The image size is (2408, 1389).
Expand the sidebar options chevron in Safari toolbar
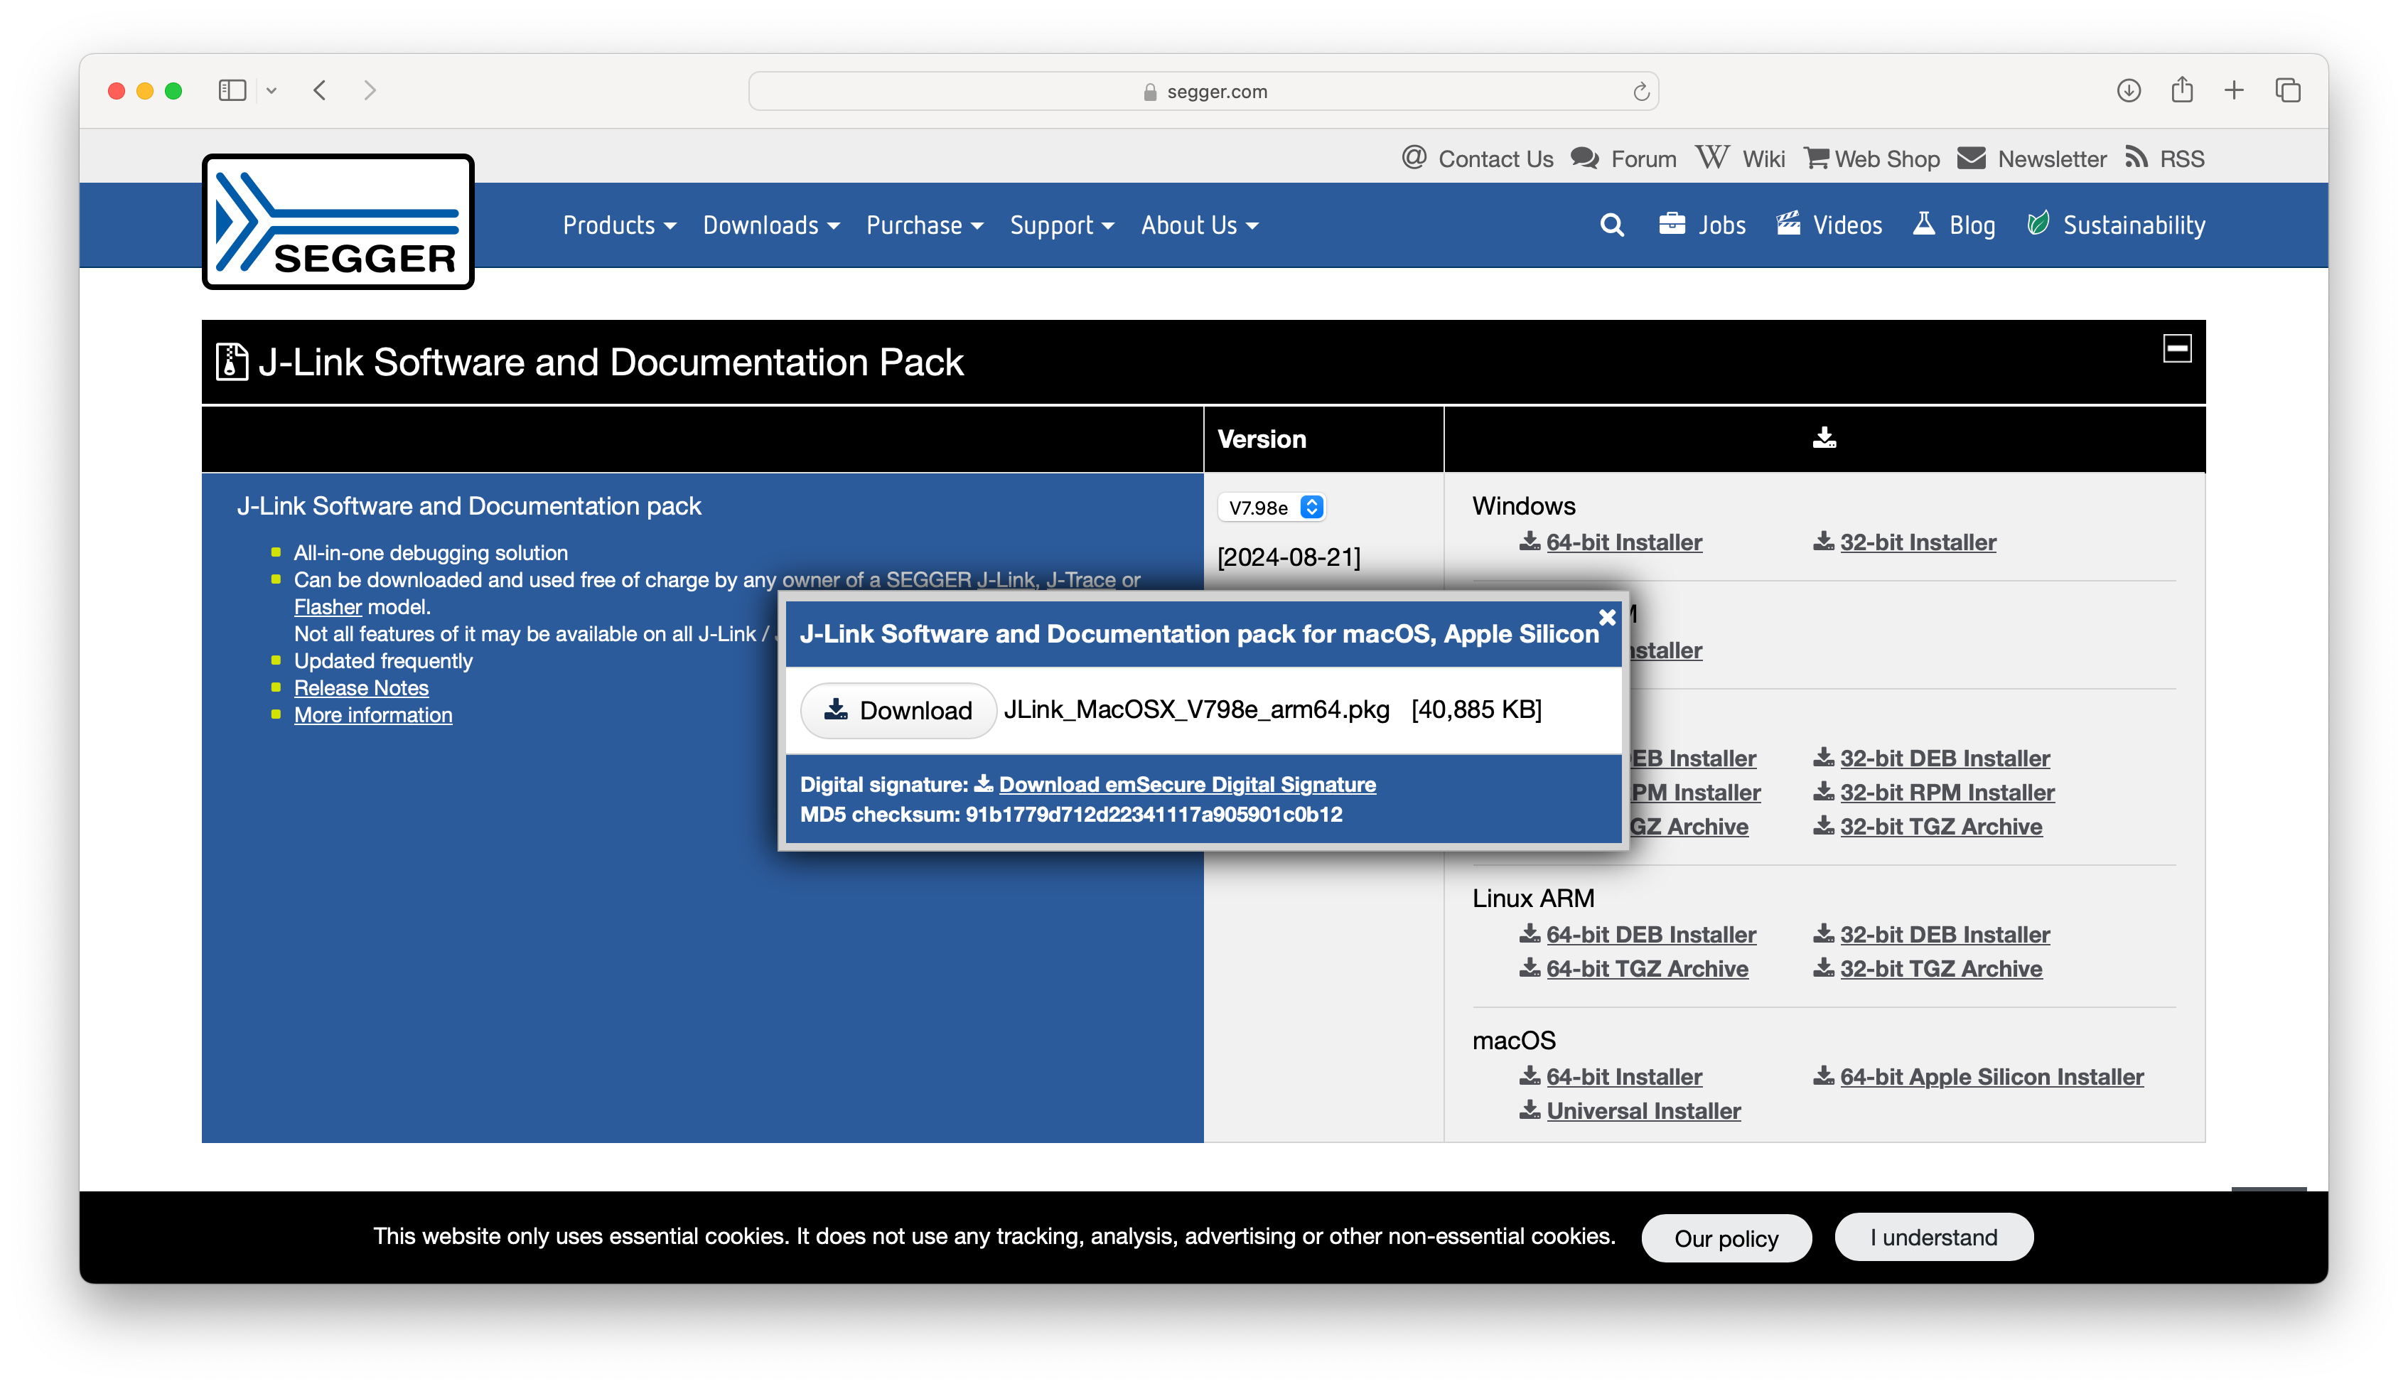272,90
